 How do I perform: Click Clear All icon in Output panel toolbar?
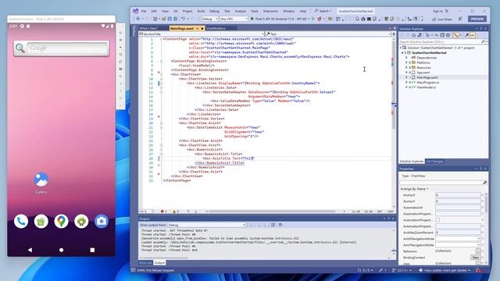(x=273, y=225)
